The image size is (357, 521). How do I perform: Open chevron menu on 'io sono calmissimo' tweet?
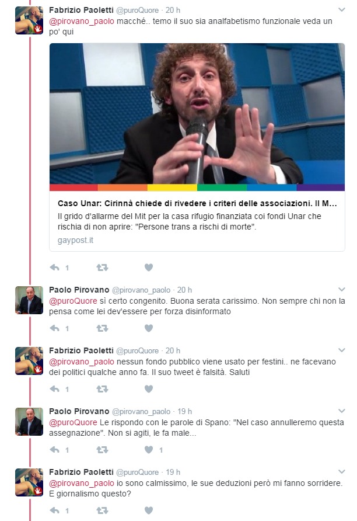click(341, 472)
